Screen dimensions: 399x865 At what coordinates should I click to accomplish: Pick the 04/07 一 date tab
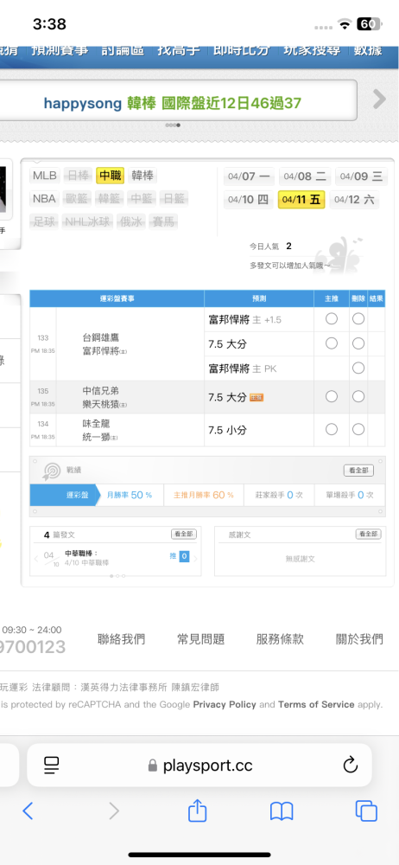[249, 176]
